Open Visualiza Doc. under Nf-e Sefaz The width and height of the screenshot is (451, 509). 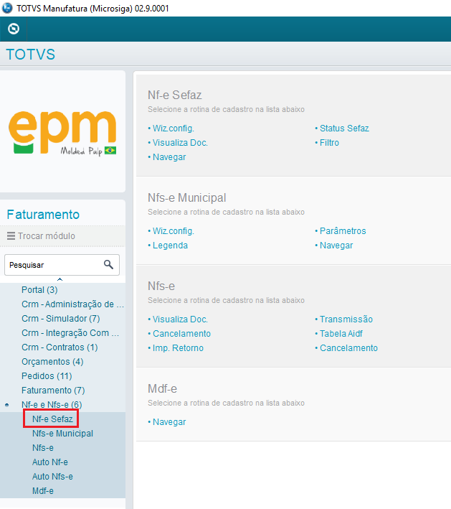tap(180, 143)
